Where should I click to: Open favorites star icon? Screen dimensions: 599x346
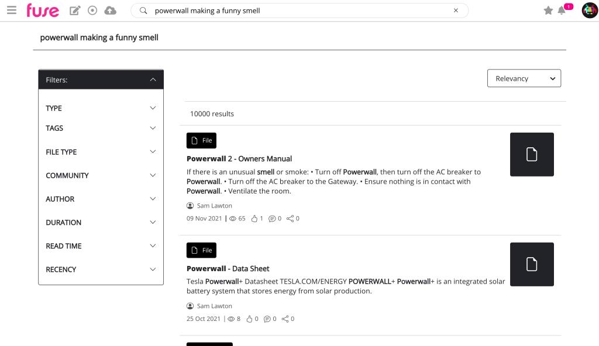pyautogui.click(x=548, y=11)
